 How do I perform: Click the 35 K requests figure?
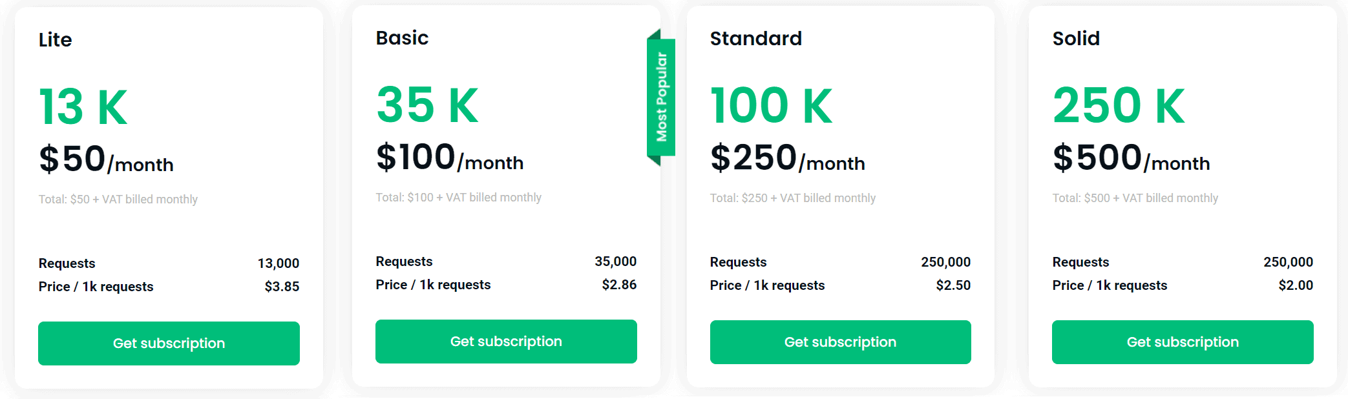427,105
